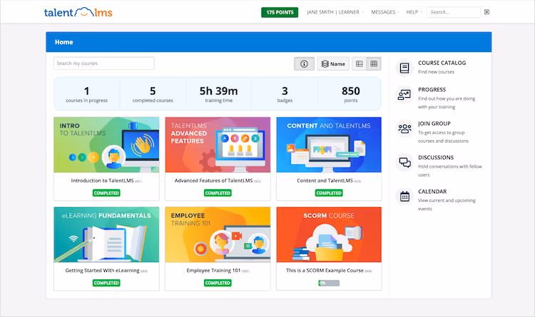The width and height of the screenshot is (535, 317).
Task: Open PROGRESS link
Action: click(432, 89)
